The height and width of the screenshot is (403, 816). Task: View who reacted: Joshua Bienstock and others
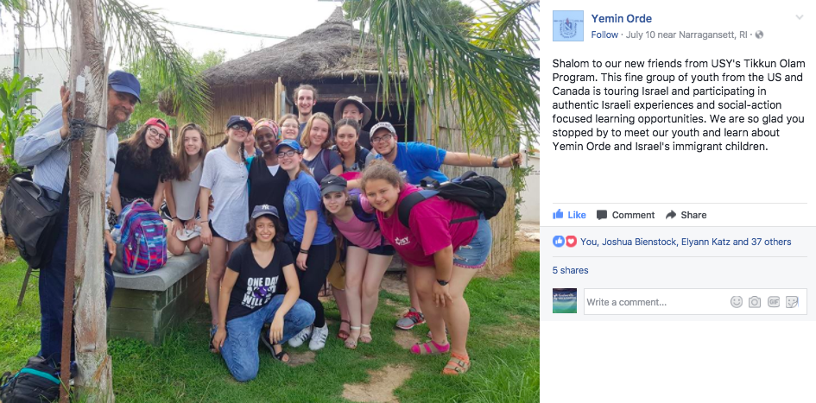(x=686, y=242)
